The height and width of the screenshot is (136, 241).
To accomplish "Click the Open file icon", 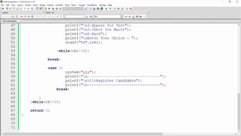I will coord(94,9).
